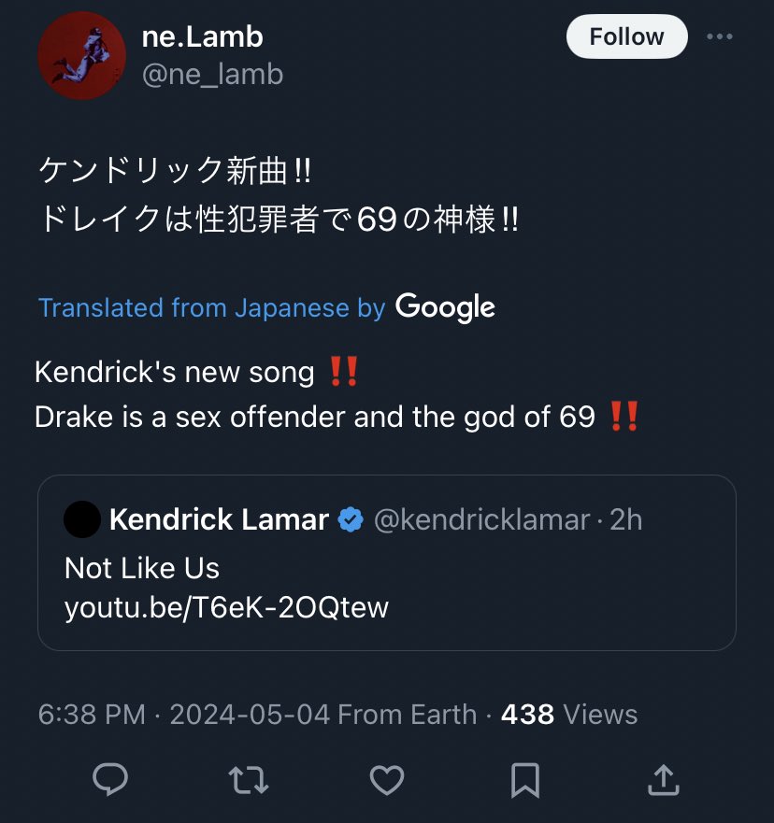Click the ne.Lamb display name
The image size is (774, 823).
(x=202, y=37)
